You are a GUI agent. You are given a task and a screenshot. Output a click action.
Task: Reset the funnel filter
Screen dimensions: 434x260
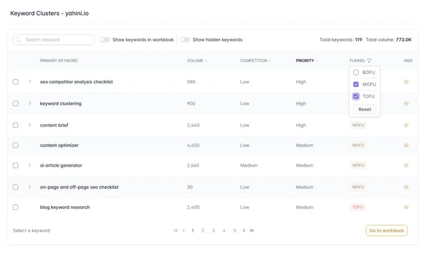pos(364,109)
